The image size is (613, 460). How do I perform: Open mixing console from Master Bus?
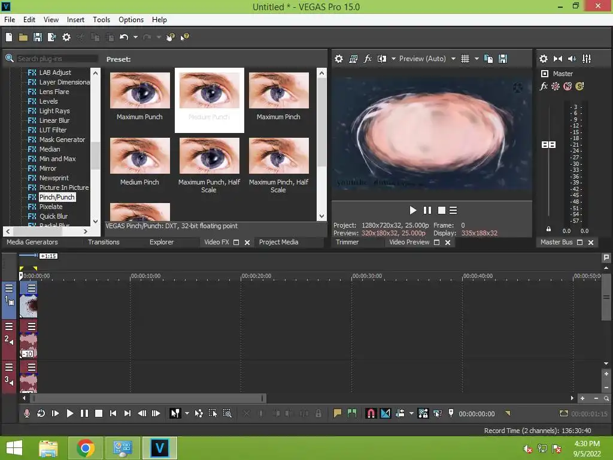click(x=587, y=59)
